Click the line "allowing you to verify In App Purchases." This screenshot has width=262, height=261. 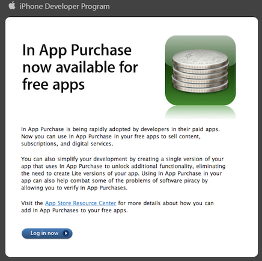[75, 188]
